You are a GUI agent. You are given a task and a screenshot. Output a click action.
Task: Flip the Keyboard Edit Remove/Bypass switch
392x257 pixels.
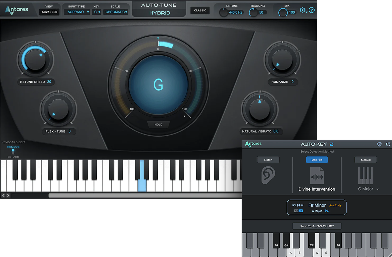tap(13, 152)
